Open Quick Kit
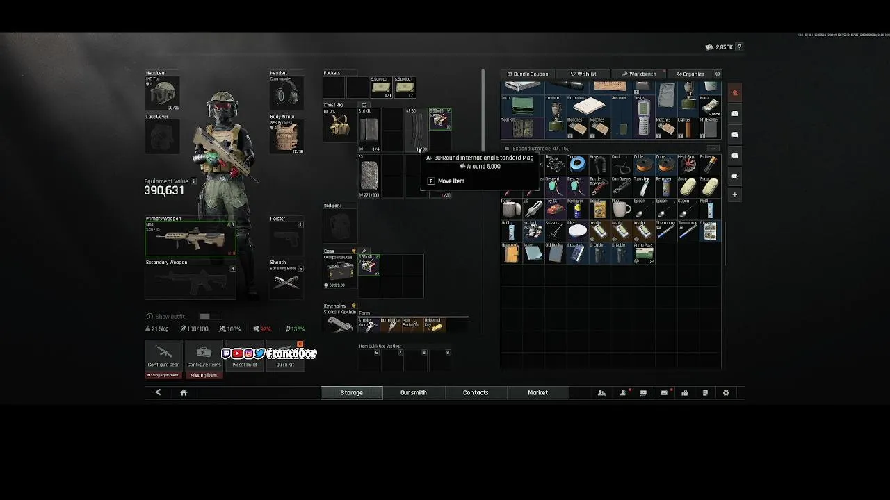The image size is (890, 500). coord(285,356)
